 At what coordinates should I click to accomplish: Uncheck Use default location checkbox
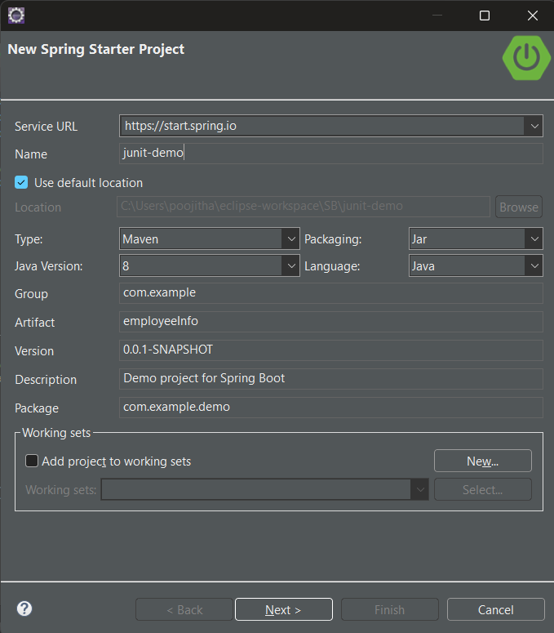pyautogui.click(x=22, y=183)
